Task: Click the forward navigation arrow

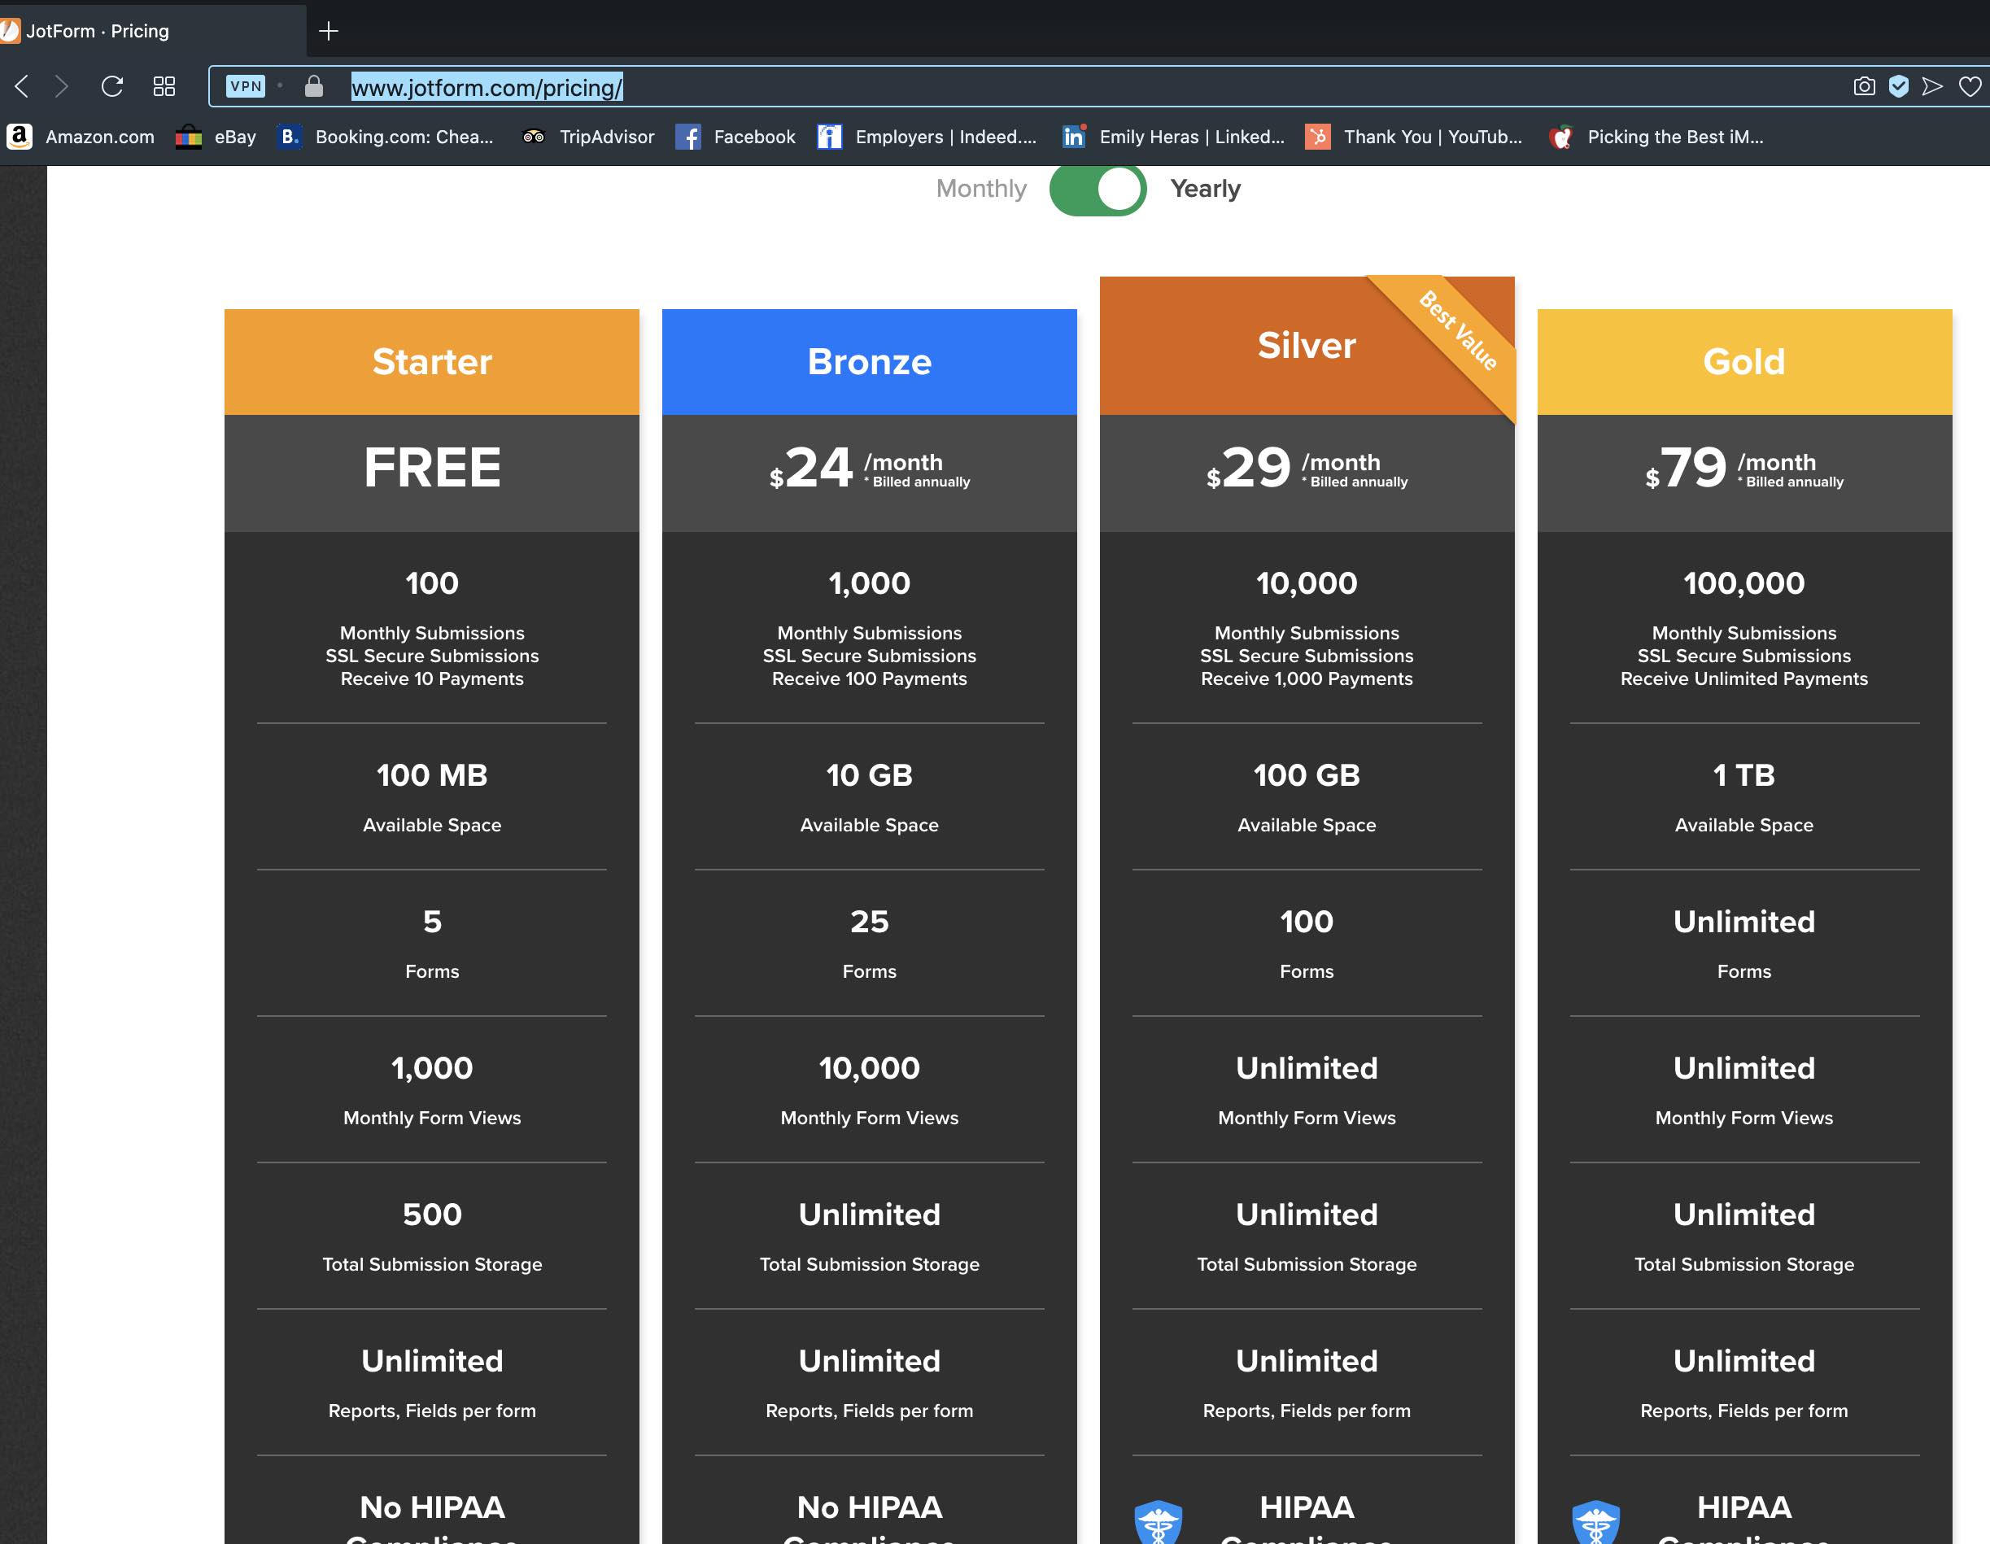Action: pos(62,86)
